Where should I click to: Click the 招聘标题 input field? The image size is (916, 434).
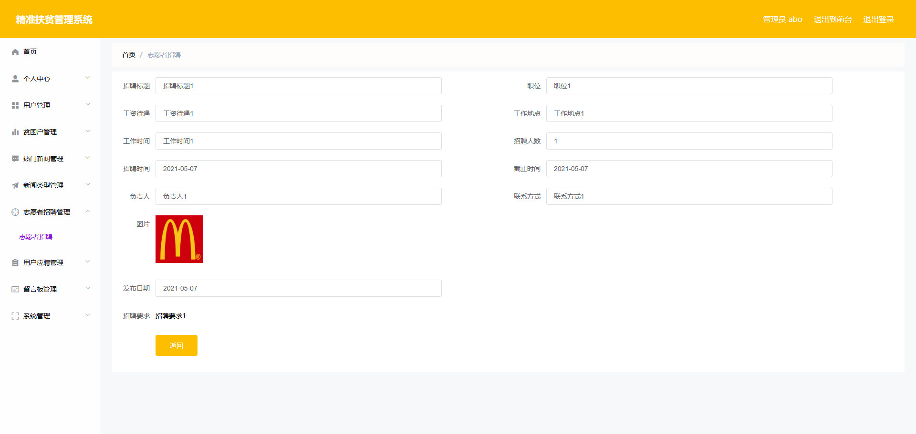coord(299,86)
